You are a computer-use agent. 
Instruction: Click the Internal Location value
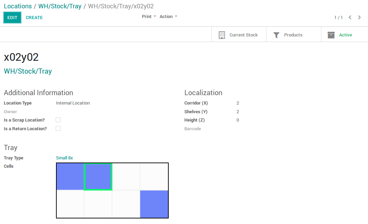73,103
